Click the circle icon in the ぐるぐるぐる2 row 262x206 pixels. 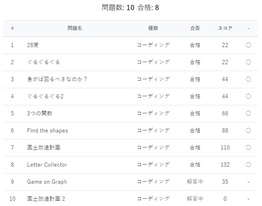tap(248, 96)
